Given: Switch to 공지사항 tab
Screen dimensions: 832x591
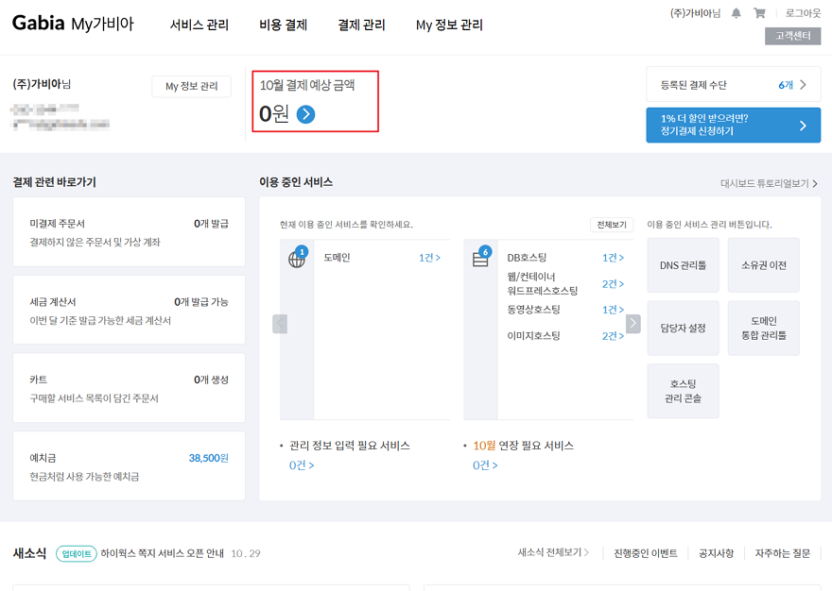Looking at the screenshot, I should [717, 553].
